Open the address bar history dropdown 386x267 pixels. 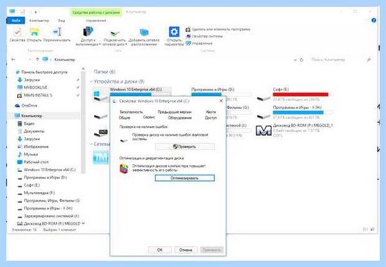pos(295,60)
